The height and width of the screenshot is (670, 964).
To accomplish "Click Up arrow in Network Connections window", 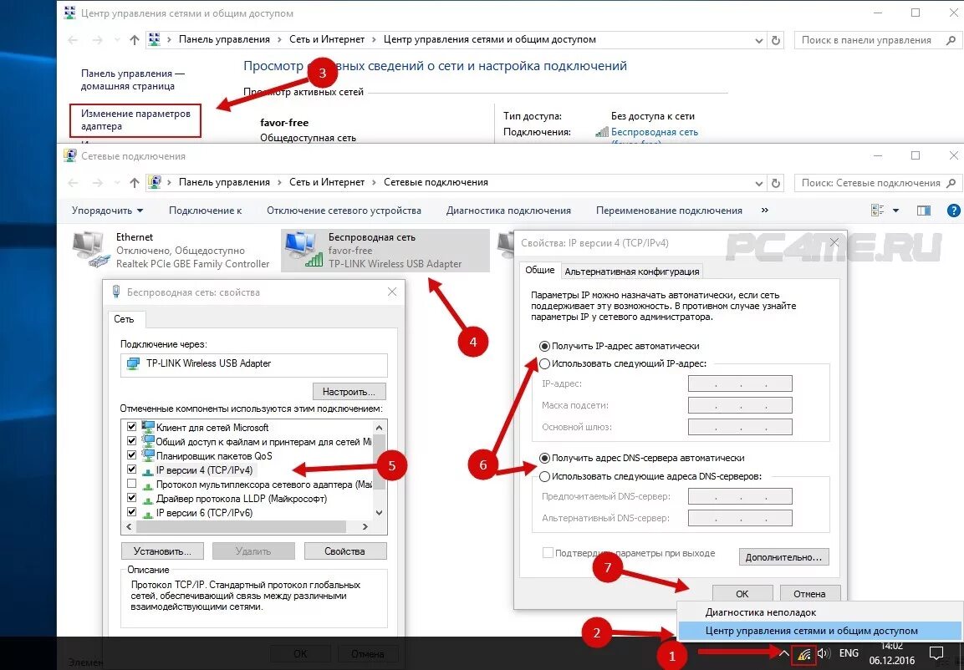I will click(134, 182).
